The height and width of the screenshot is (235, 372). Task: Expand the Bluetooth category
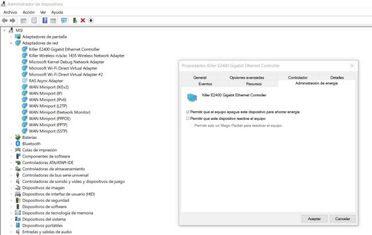click(x=11, y=144)
